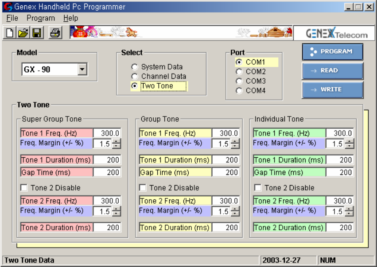
Task: Click the PROGRAM button
Action: tap(333, 52)
